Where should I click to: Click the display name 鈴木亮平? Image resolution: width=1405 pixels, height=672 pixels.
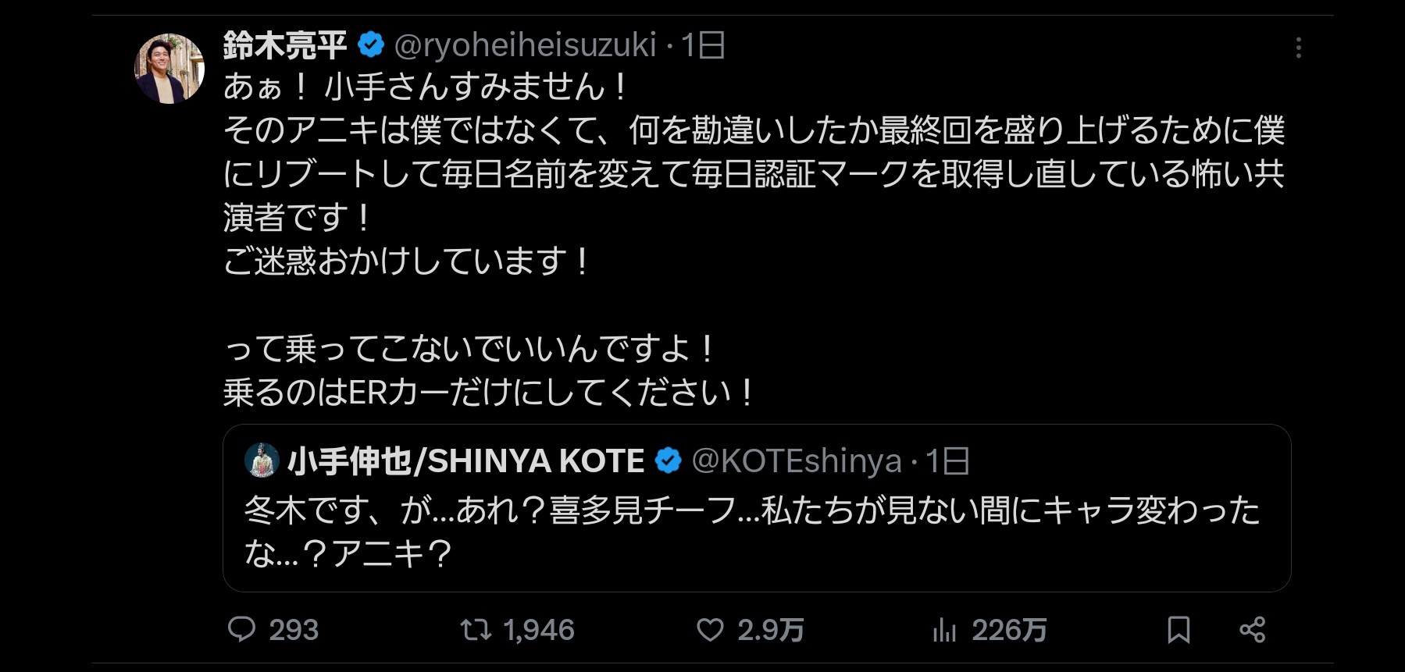(x=285, y=45)
